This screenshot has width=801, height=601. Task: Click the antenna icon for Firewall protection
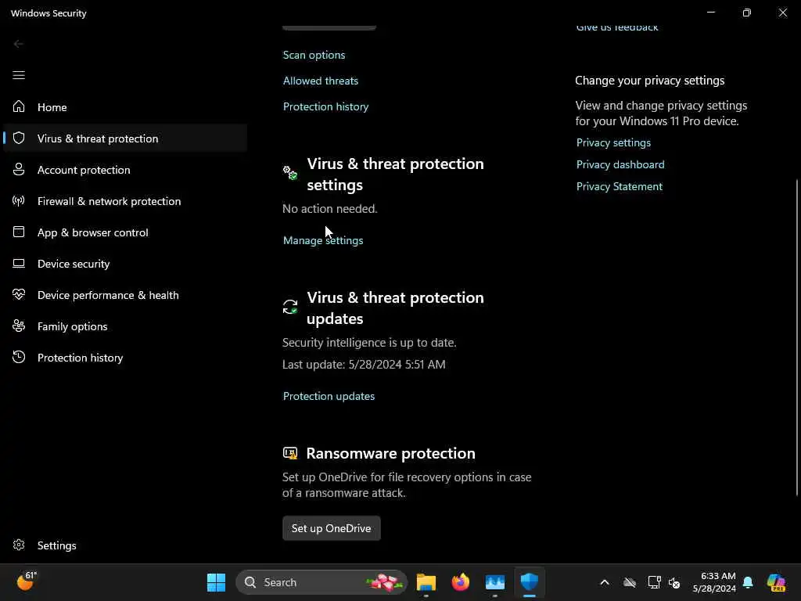(19, 200)
